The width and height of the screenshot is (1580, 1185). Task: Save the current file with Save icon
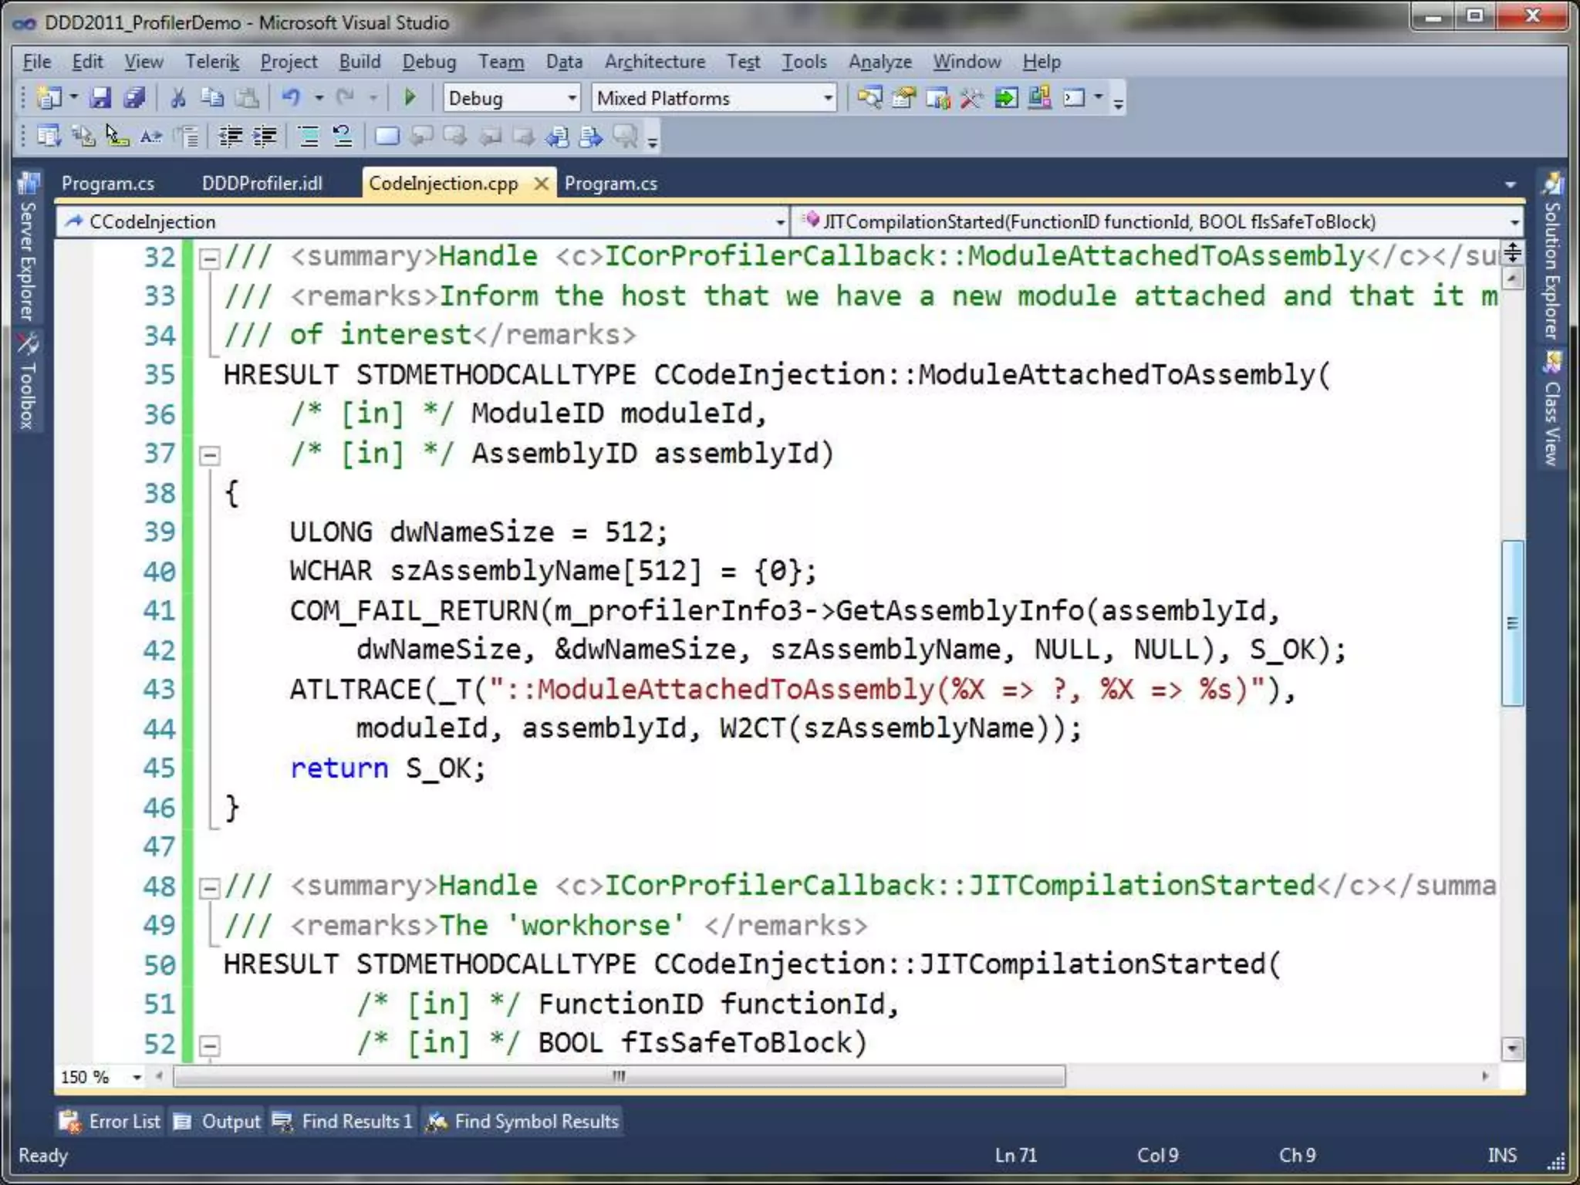[100, 98]
